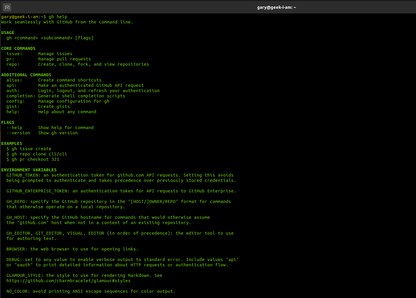Click the 'config:' command name
This screenshot has height=298, width=416.
(16, 101)
